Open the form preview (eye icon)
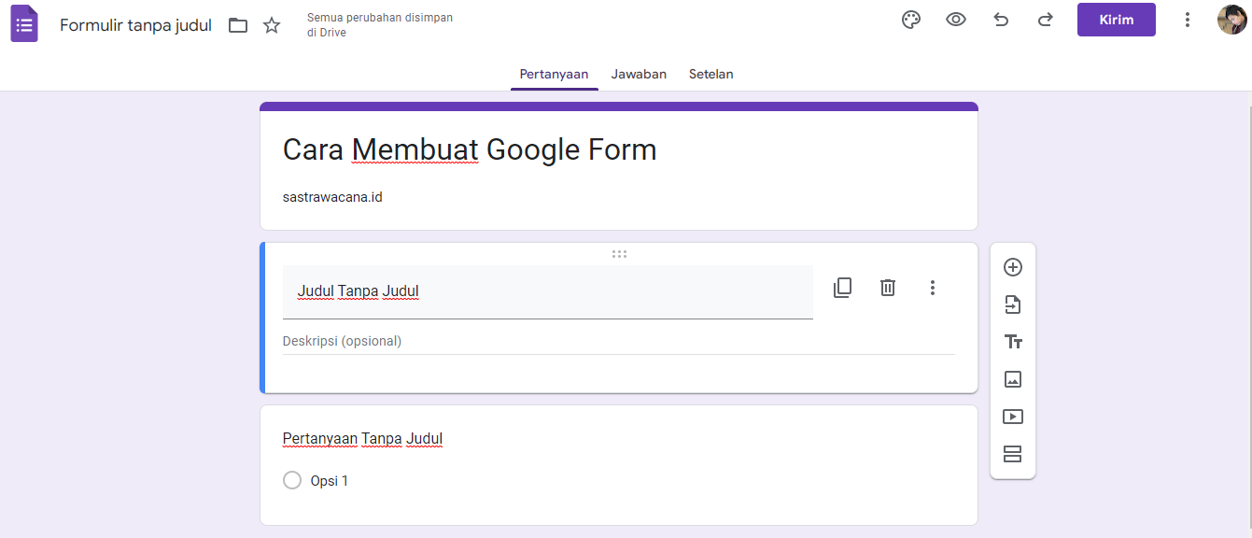Image resolution: width=1252 pixels, height=538 pixels. [955, 19]
